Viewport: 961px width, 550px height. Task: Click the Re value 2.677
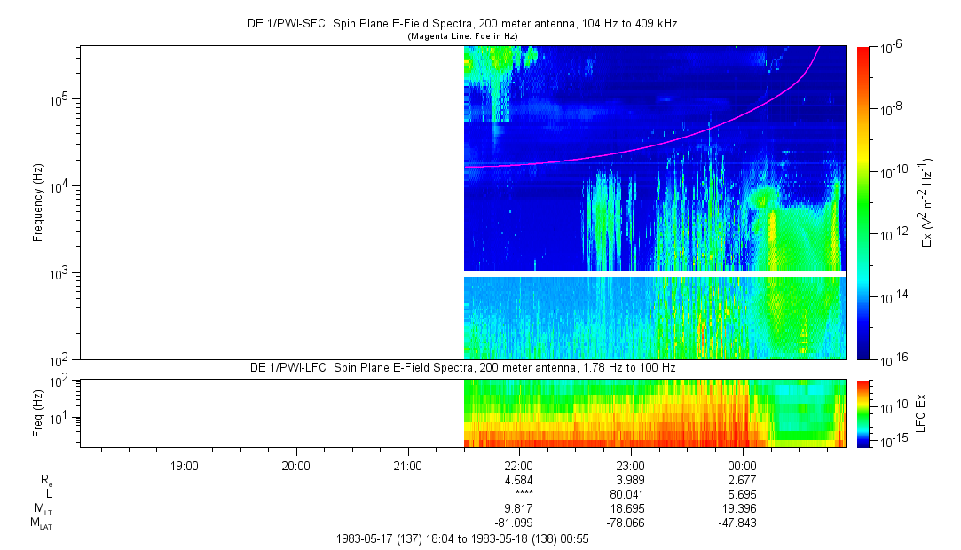pyautogui.click(x=742, y=480)
